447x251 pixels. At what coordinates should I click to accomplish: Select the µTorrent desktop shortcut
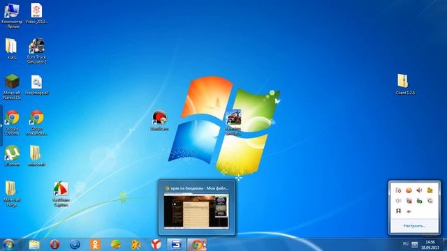pyautogui.click(x=12, y=155)
